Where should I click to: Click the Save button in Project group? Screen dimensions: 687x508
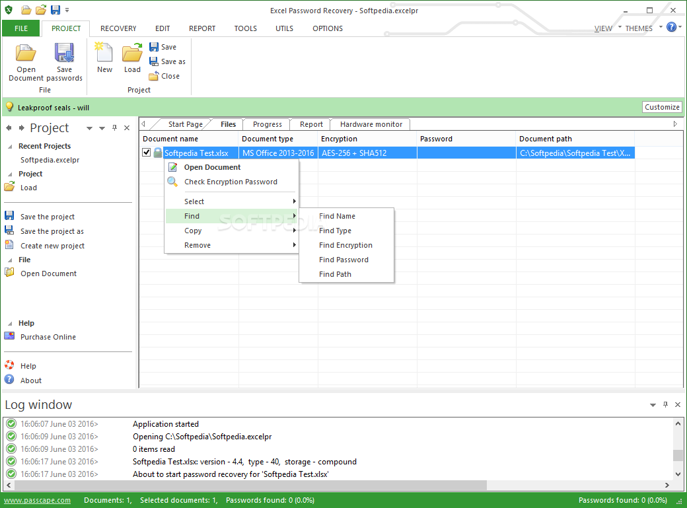point(163,47)
